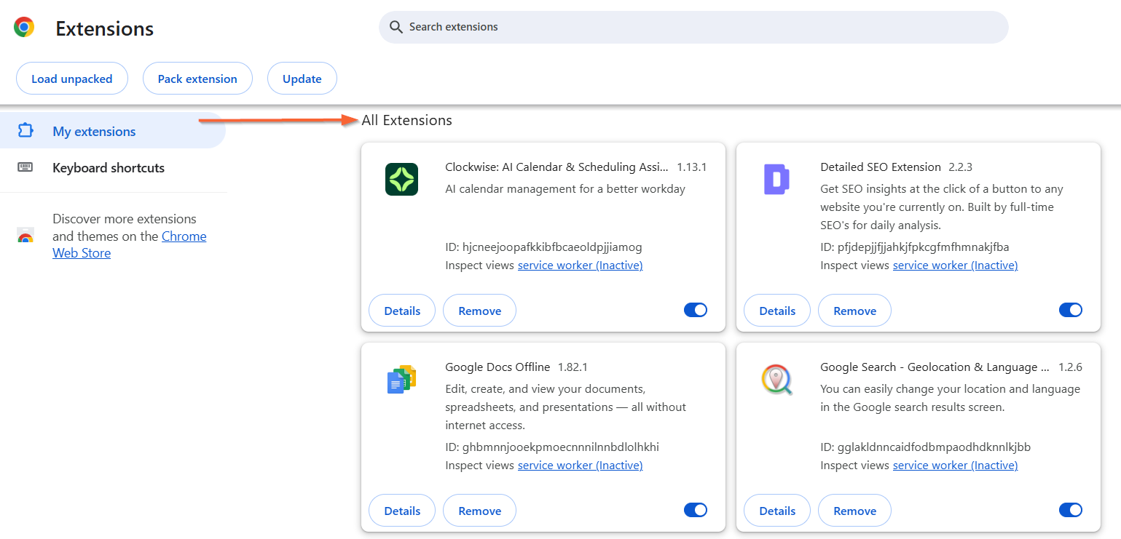The image size is (1121, 539).
Task: Click the All Extensions heading
Action: coord(406,120)
